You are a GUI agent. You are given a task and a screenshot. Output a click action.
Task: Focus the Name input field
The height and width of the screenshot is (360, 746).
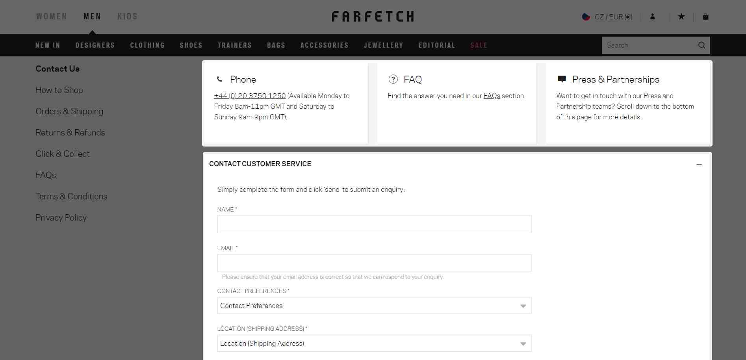click(374, 224)
